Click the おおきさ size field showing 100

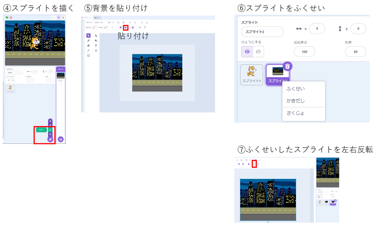pyautogui.click(x=304, y=52)
